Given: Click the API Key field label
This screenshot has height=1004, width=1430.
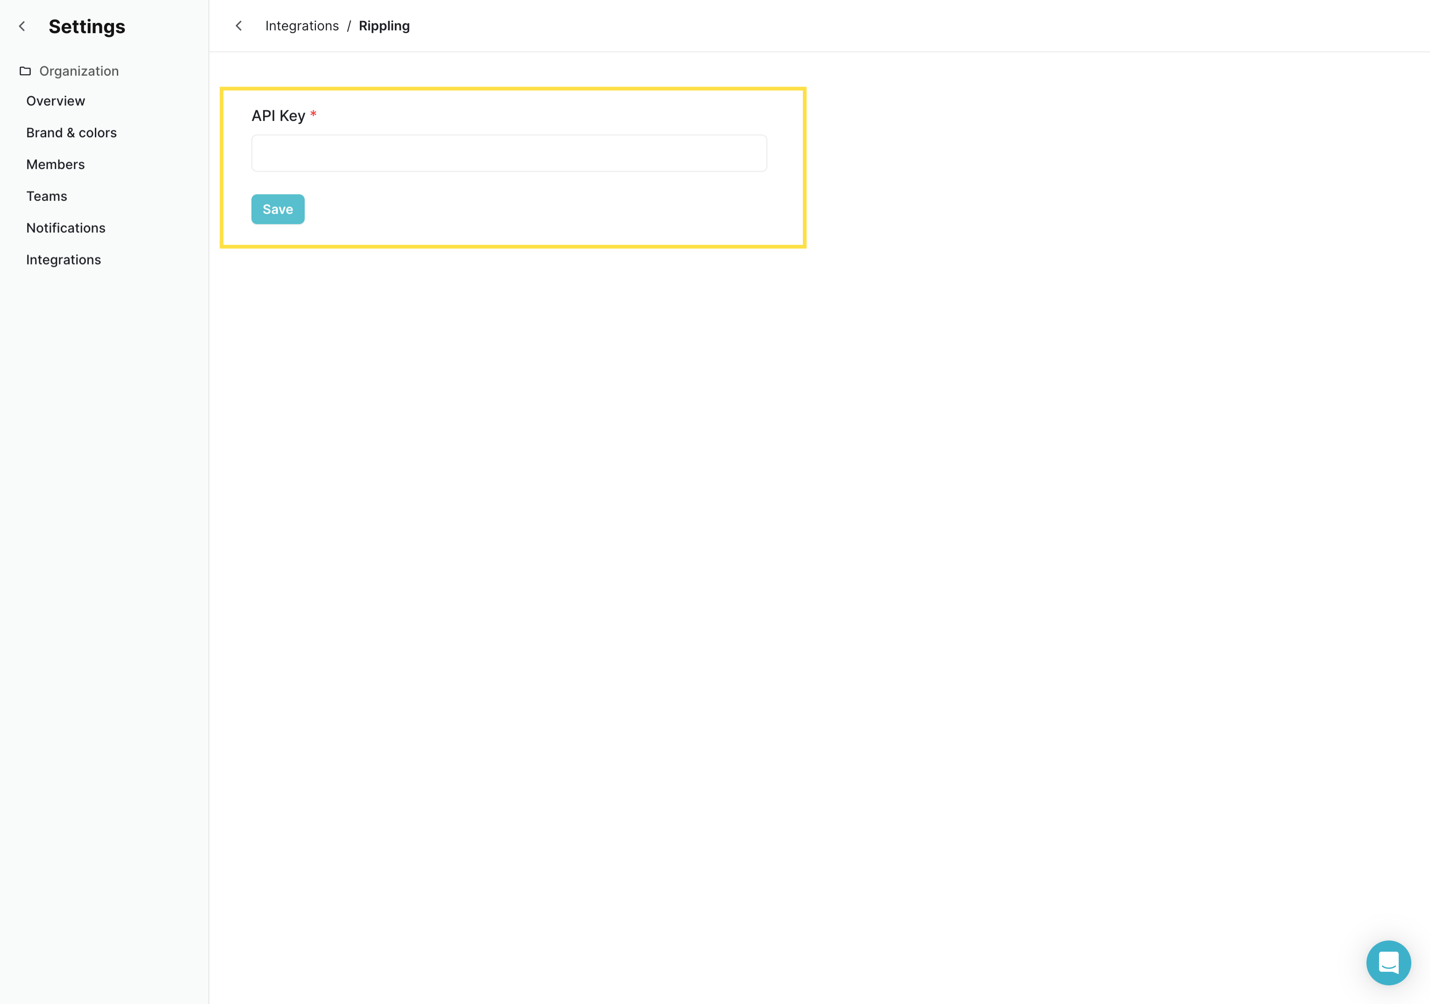Looking at the screenshot, I should click(278, 115).
